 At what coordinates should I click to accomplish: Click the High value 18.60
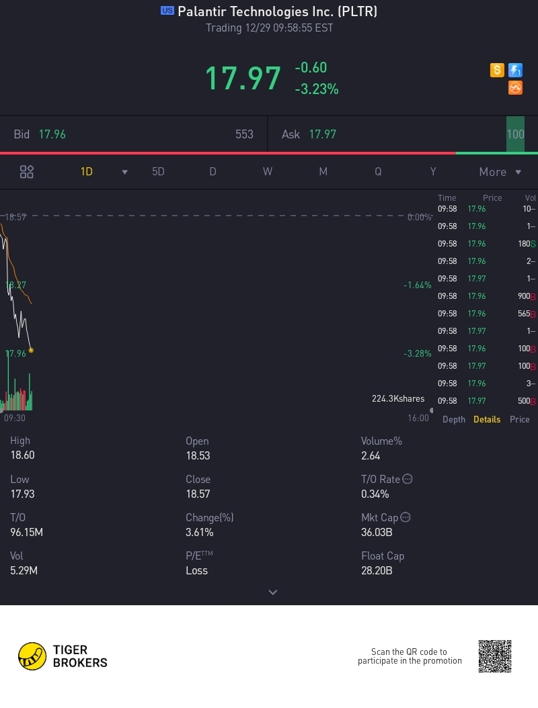22,455
